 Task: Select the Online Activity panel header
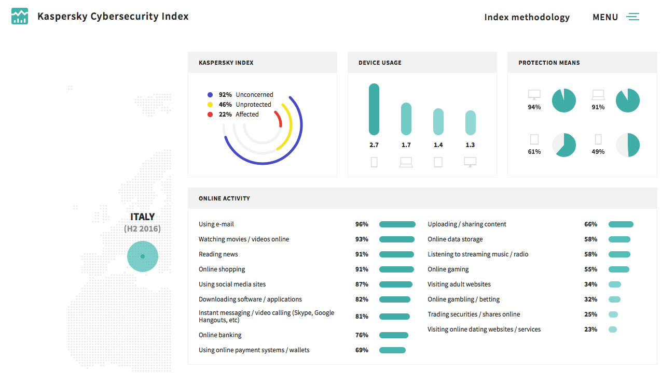(x=422, y=198)
